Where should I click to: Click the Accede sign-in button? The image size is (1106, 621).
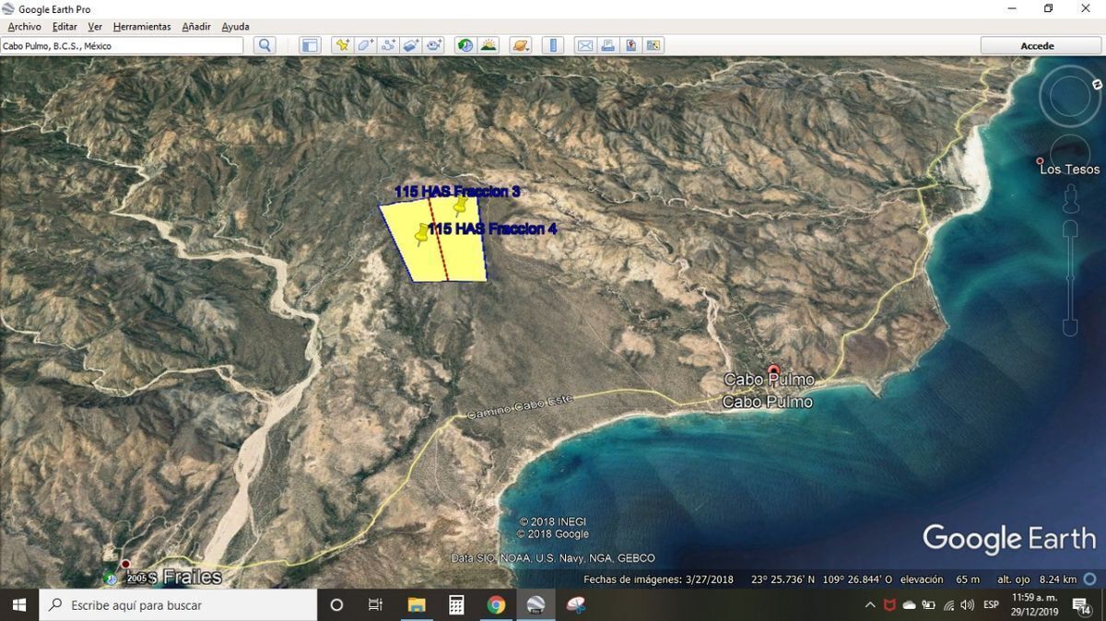pyautogui.click(x=1037, y=45)
